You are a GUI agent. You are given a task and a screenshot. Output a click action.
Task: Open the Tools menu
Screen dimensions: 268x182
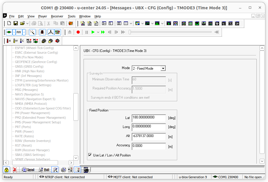[x=71, y=16]
